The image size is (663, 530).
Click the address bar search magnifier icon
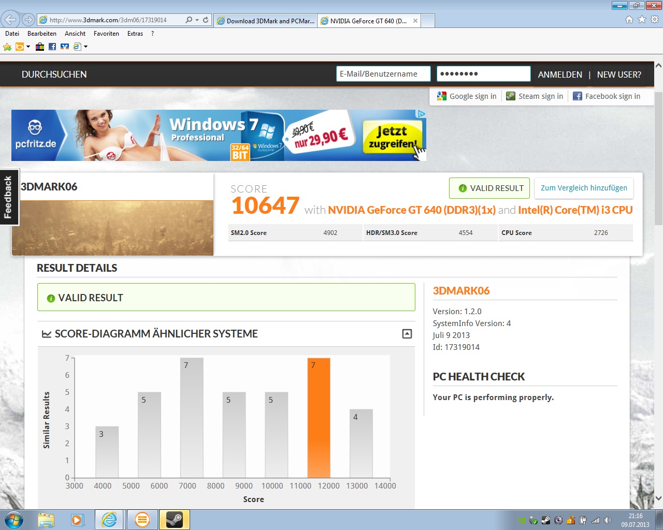coord(189,20)
